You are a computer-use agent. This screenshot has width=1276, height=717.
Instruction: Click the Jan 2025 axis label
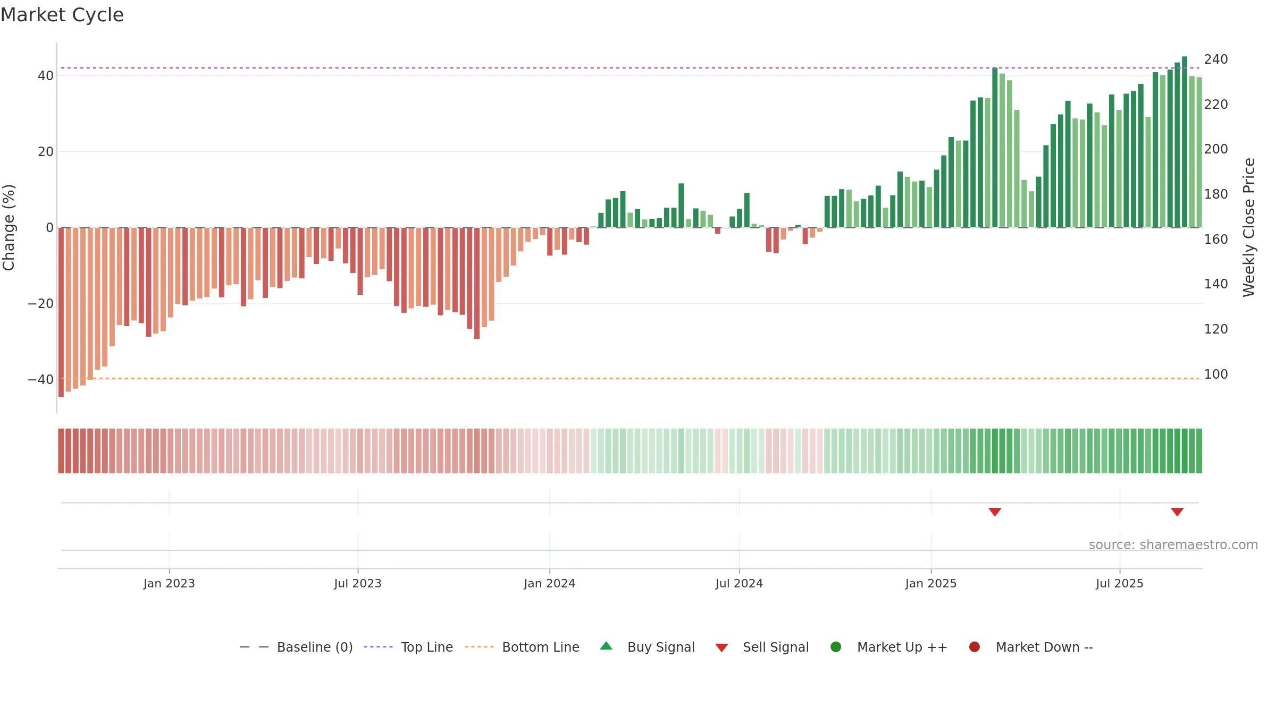(931, 583)
